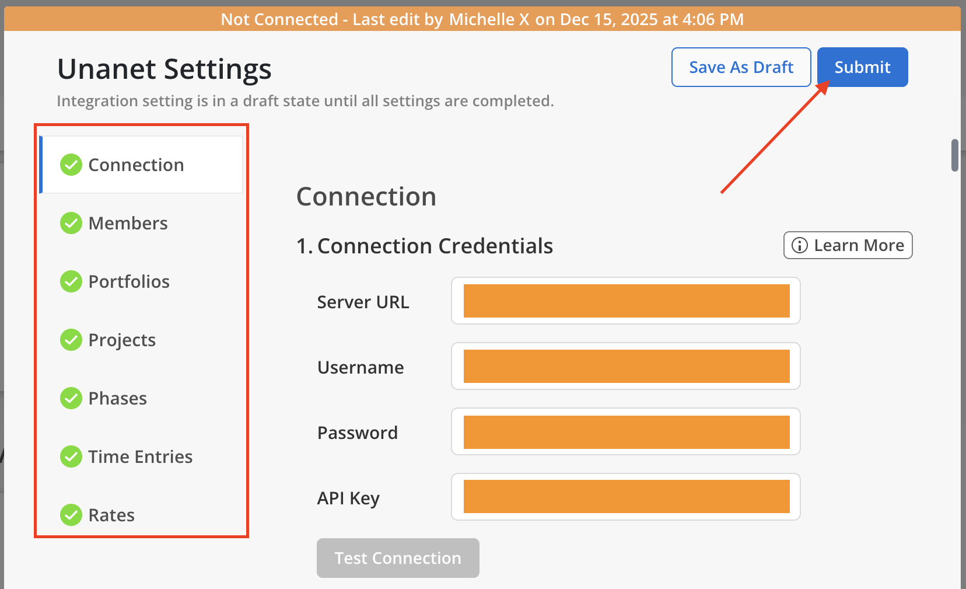Select the Projects tab
Viewport: 966px width, 589px height.
pyautogui.click(x=141, y=340)
